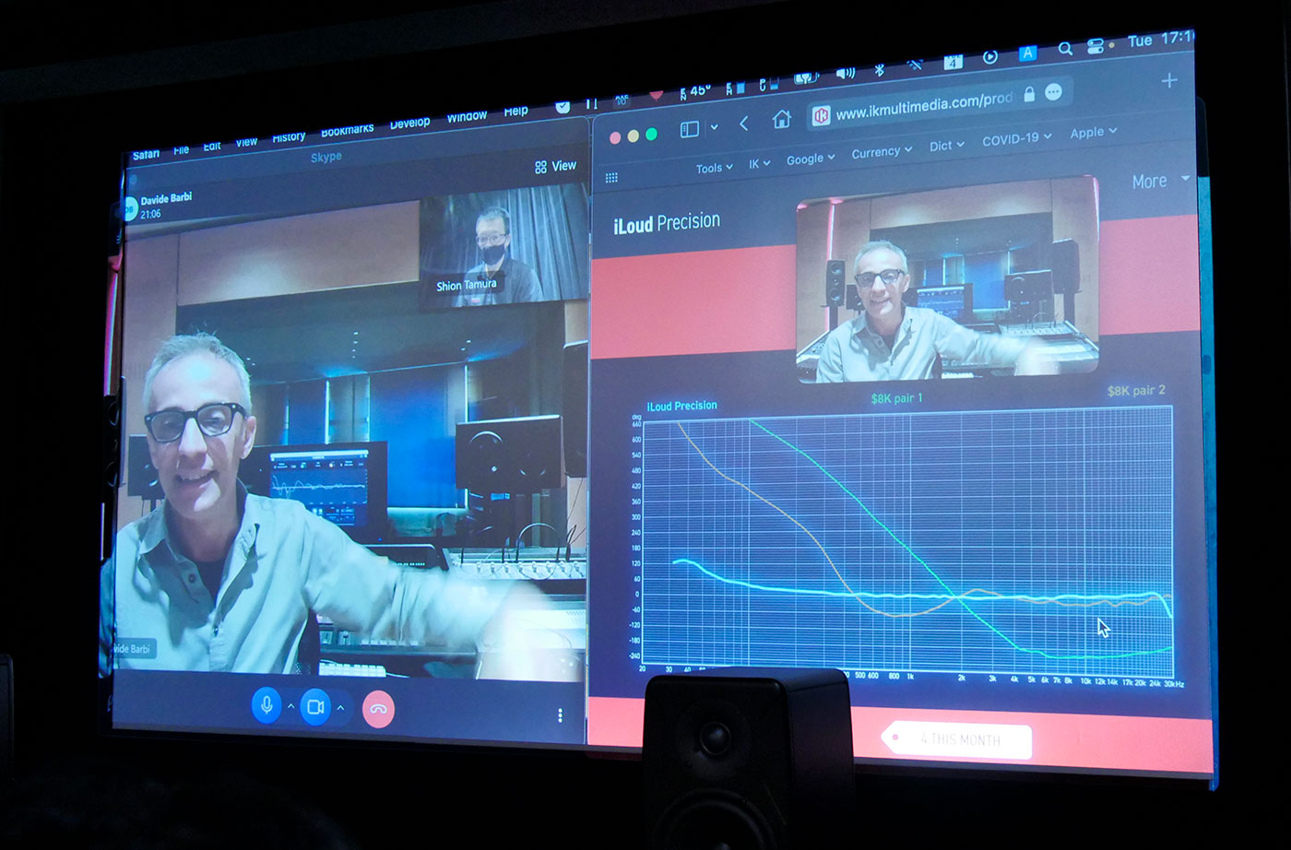Expand the More dropdown on the web page
This screenshot has width=1291, height=850.
click(x=1160, y=181)
